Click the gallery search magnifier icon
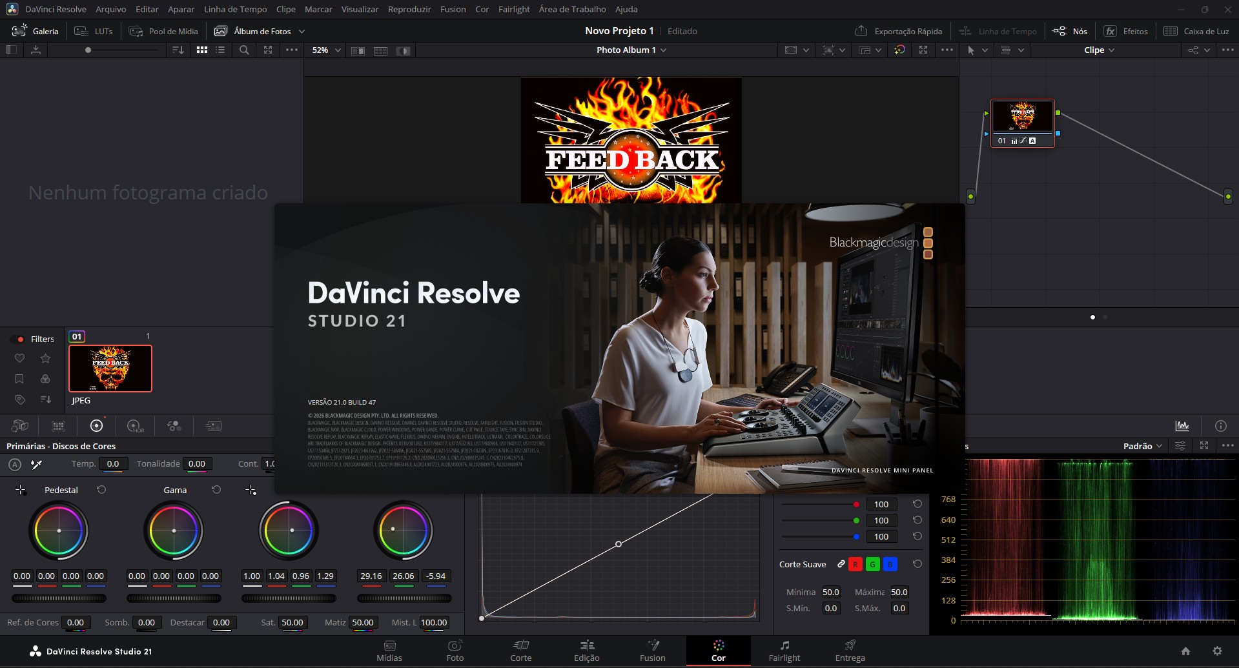The image size is (1239, 668). click(x=244, y=50)
